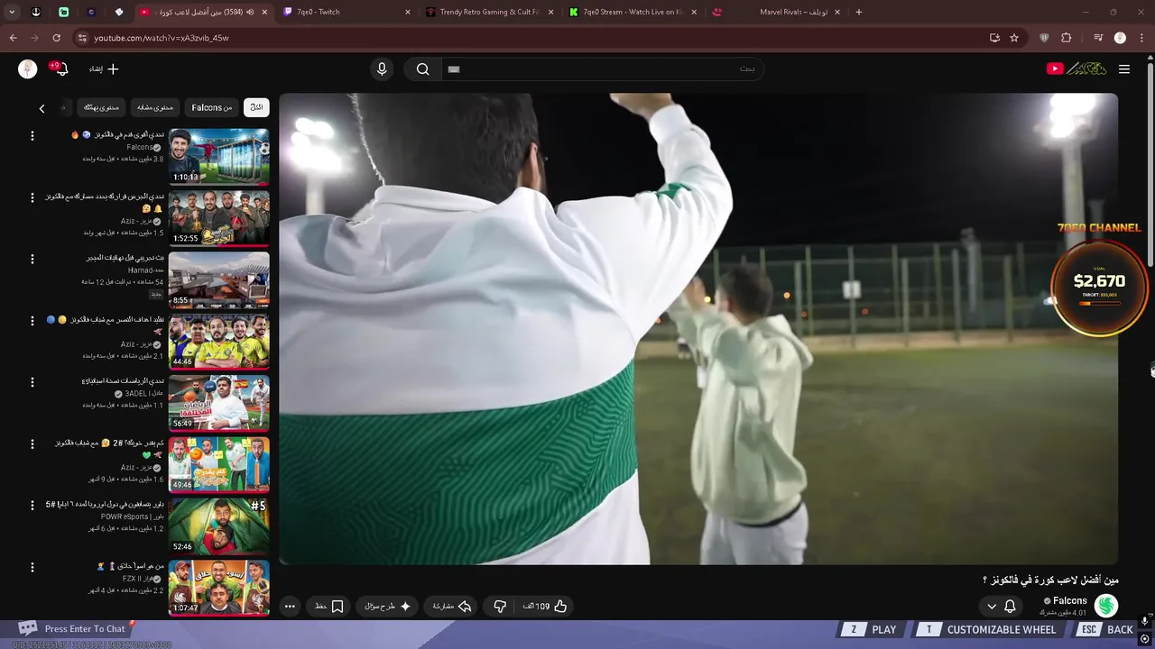Go to YouTube home via logo
Image resolution: width=1155 pixels, height=649 pixels.
(x=1076, y=69)
